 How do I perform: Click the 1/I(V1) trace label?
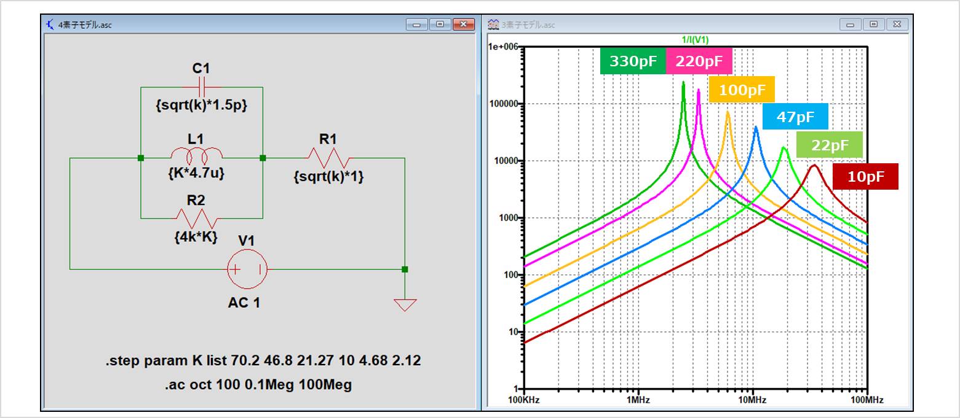[x=695, y=40]
